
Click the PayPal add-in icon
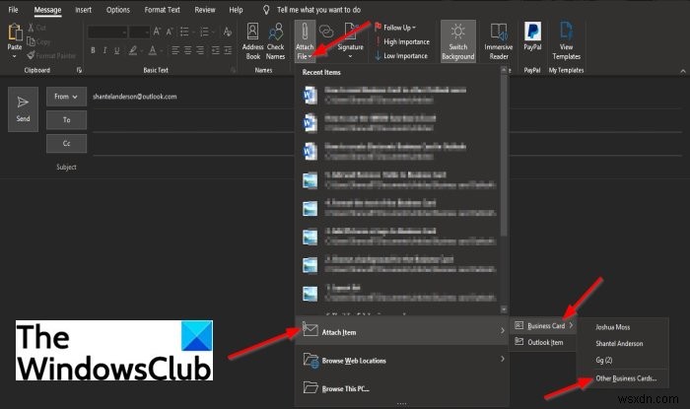(532, 32)
